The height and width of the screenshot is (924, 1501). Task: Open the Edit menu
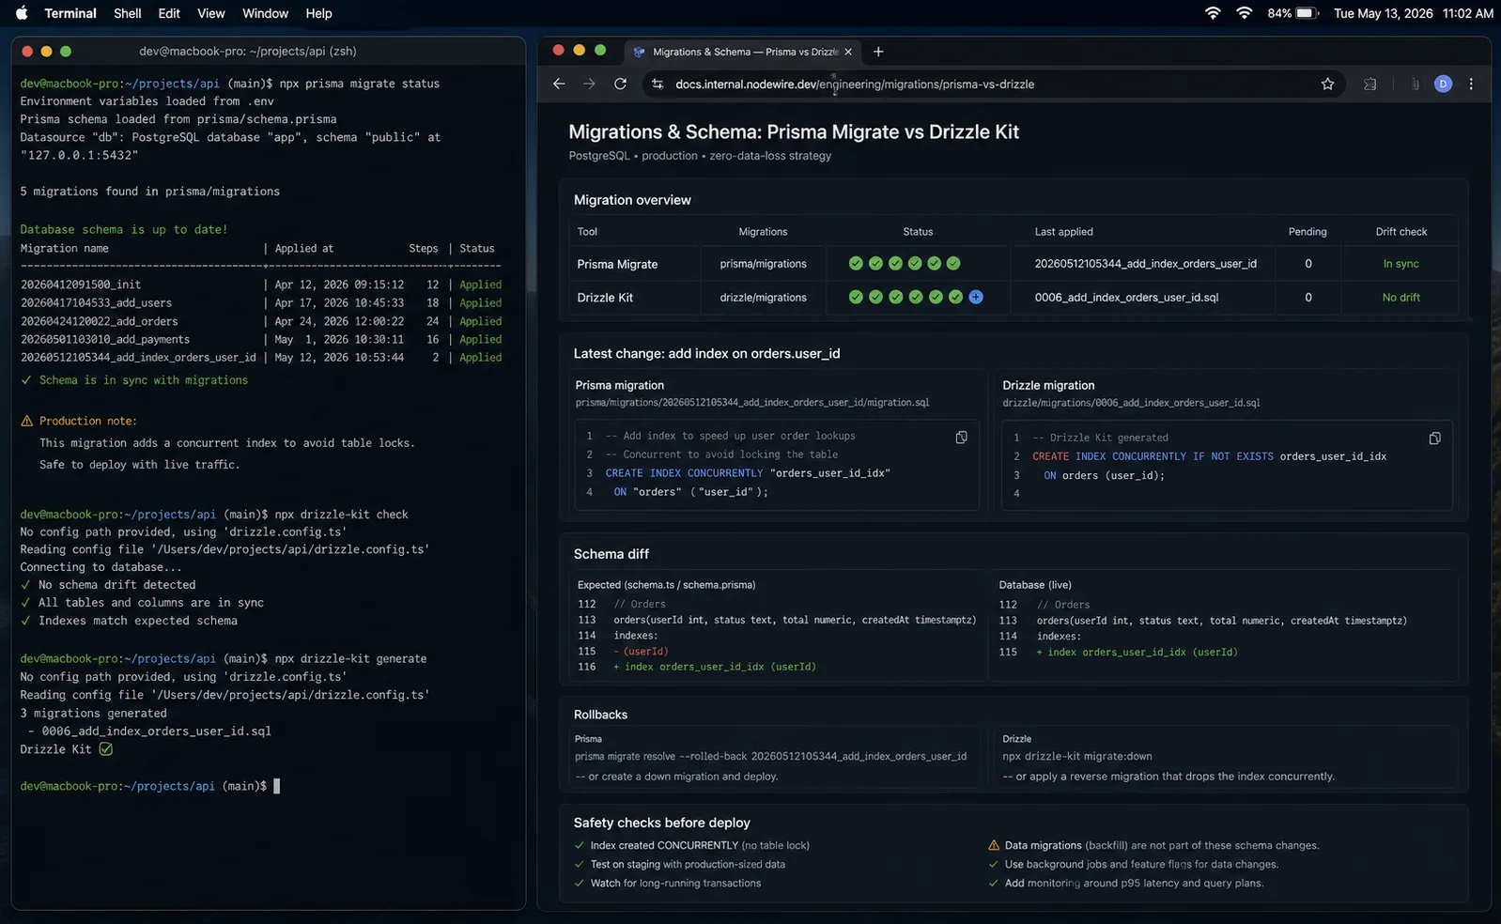pyautogui.click(x=169, y=13)
